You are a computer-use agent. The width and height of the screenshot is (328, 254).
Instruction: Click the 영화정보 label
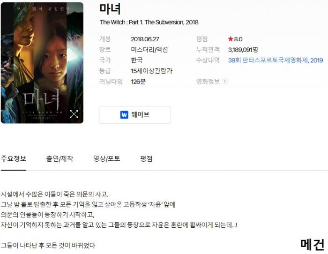(208, 82)
